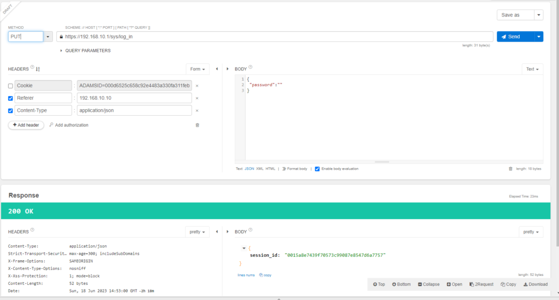Click the 200 OK status bar
559x300 pixels.
(276, 211)
